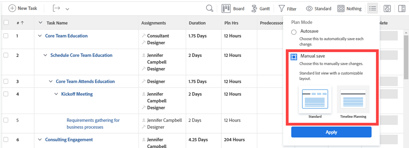This screenshot has height=148, width=409.
Task: Open the Filter options
Action: [x=287, y=9]
